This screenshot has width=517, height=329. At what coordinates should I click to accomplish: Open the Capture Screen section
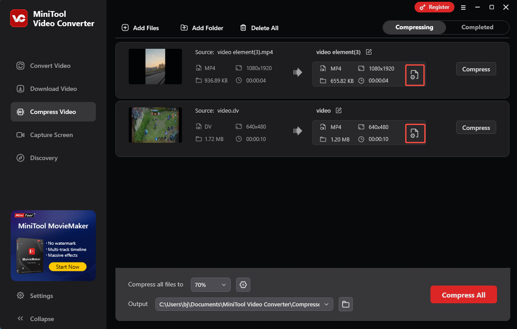[x=51, y=135]
